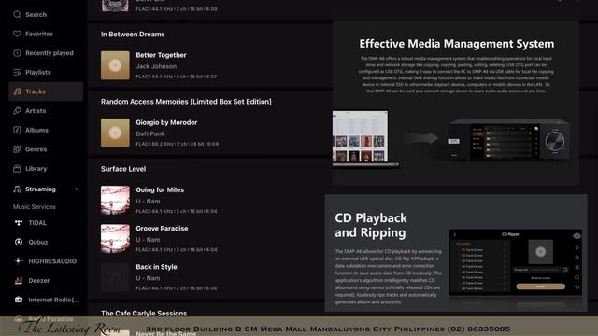Viewport: 598px width, 336px height.
Task: Click the Internet Radio icon
Action: [19, 300]
